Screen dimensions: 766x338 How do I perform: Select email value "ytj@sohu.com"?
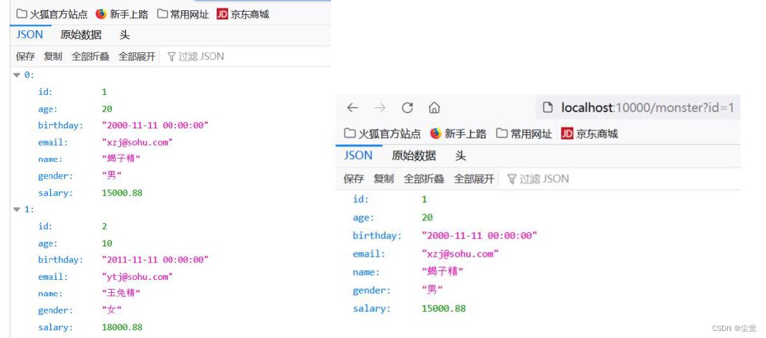(x=137, y=277)
